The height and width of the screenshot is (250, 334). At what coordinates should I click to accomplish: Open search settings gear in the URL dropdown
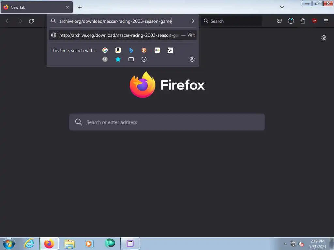point(192,59)
